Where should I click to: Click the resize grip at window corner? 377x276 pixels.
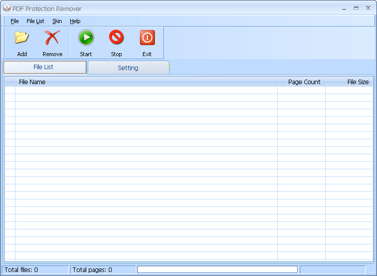tap(371, 270)
